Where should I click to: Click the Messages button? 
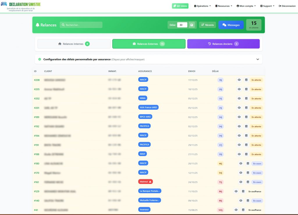tap(231, 25)
